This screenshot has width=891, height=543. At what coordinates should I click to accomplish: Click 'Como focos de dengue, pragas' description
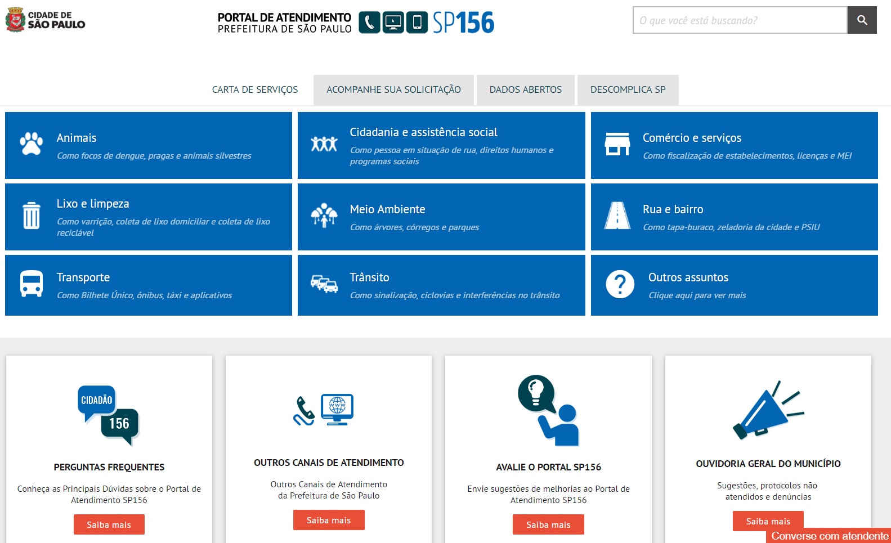[x=154, y=156]
